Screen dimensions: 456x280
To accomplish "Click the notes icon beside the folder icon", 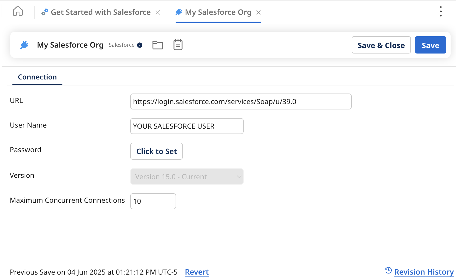I will pyautogui.click(x=177, y=45).
